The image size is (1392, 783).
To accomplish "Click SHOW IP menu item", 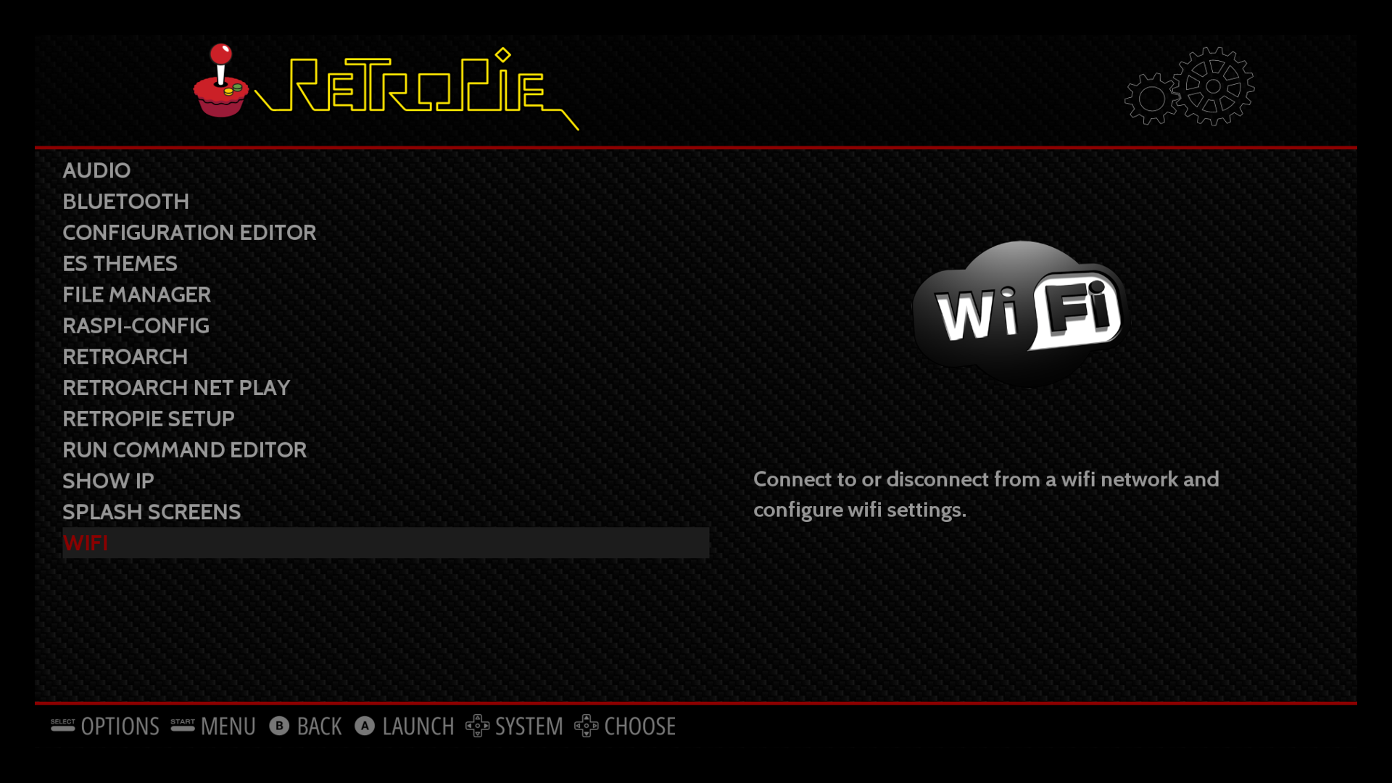I will [108, 480].
